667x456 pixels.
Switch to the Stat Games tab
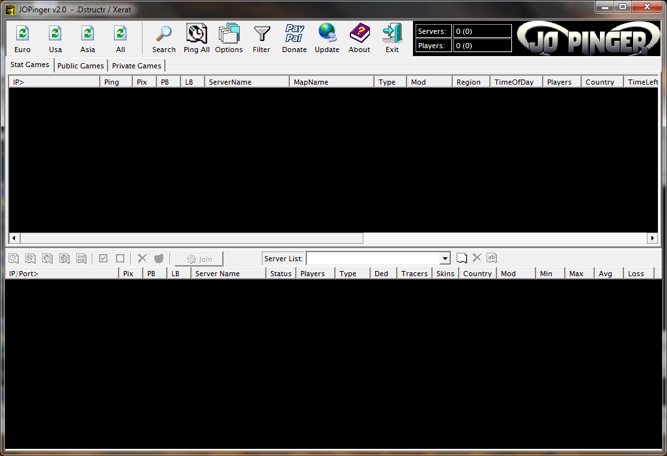30,64
